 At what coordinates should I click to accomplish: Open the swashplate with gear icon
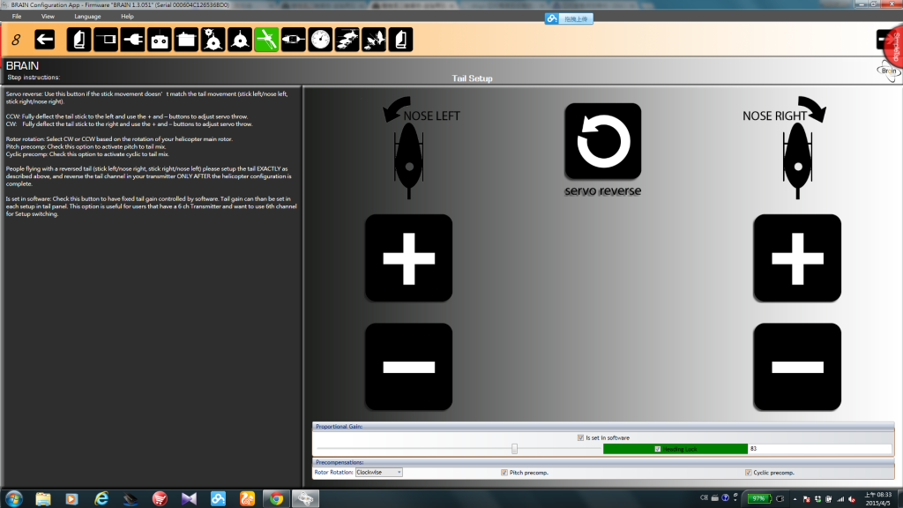click(x=213, y=40)
